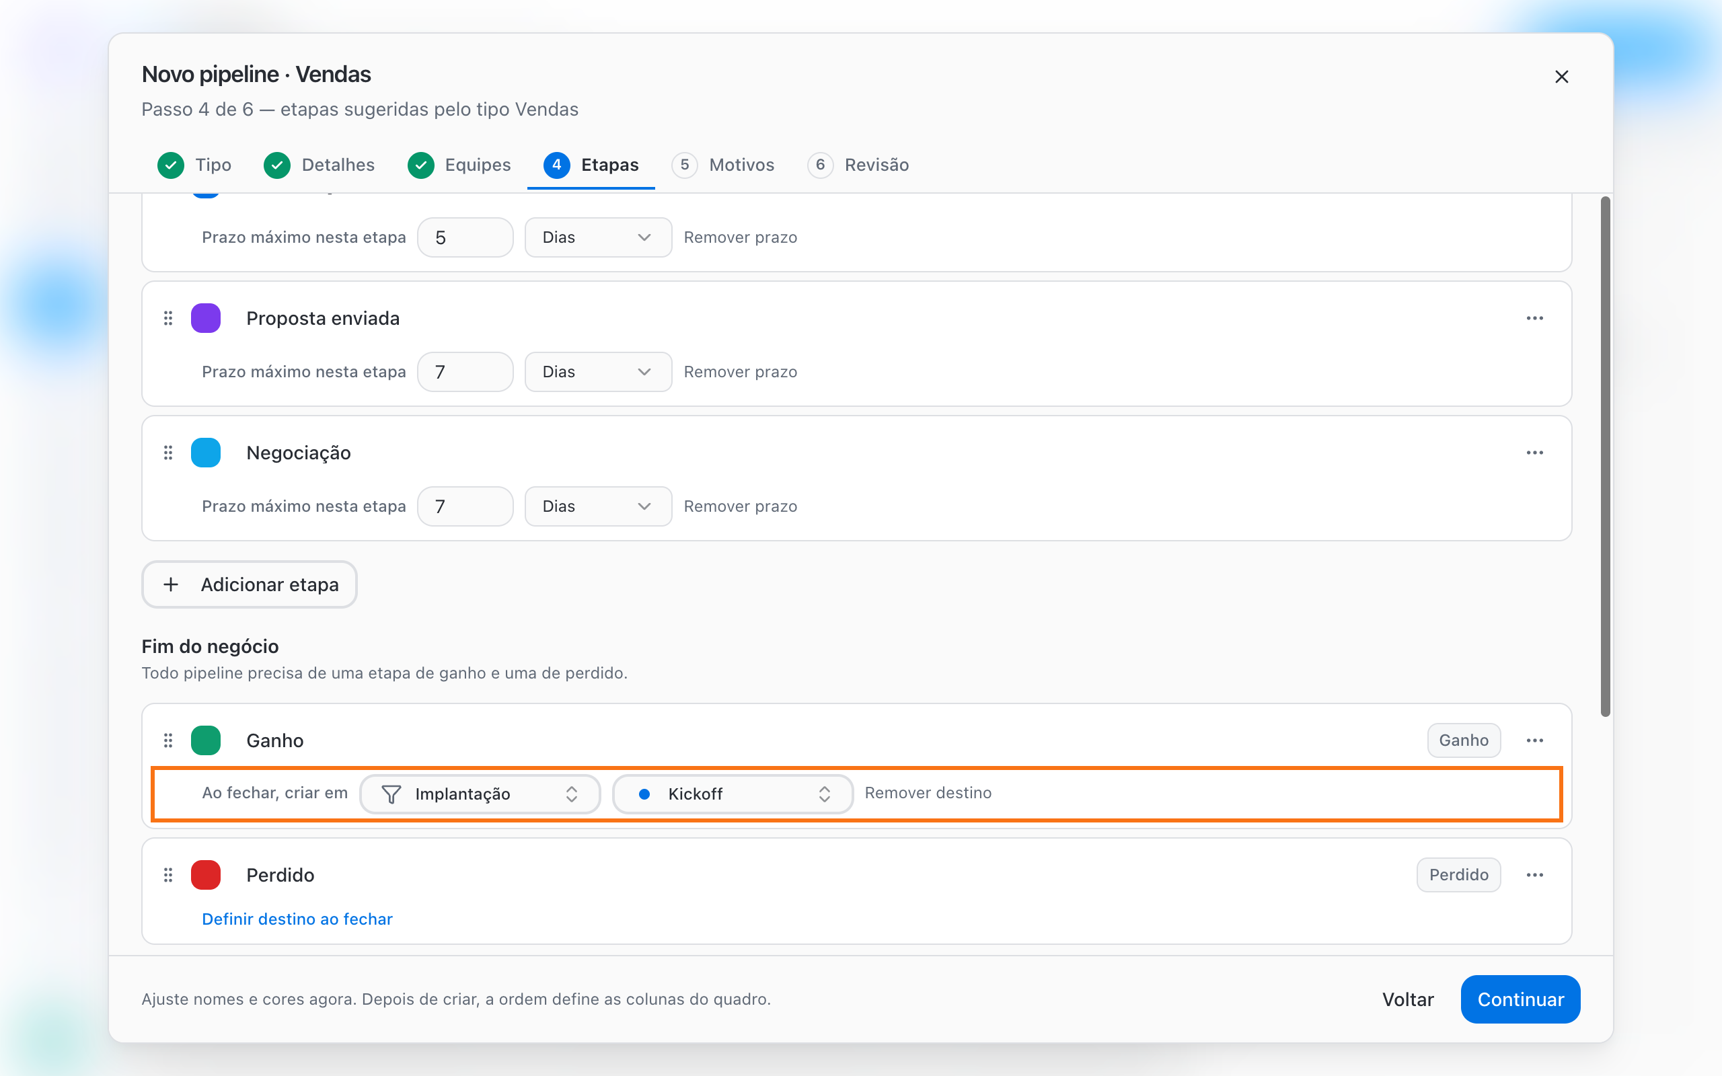Open more options for Negociação
This screenshot has height=1076, width=1722.
(x=1534, y=453)
